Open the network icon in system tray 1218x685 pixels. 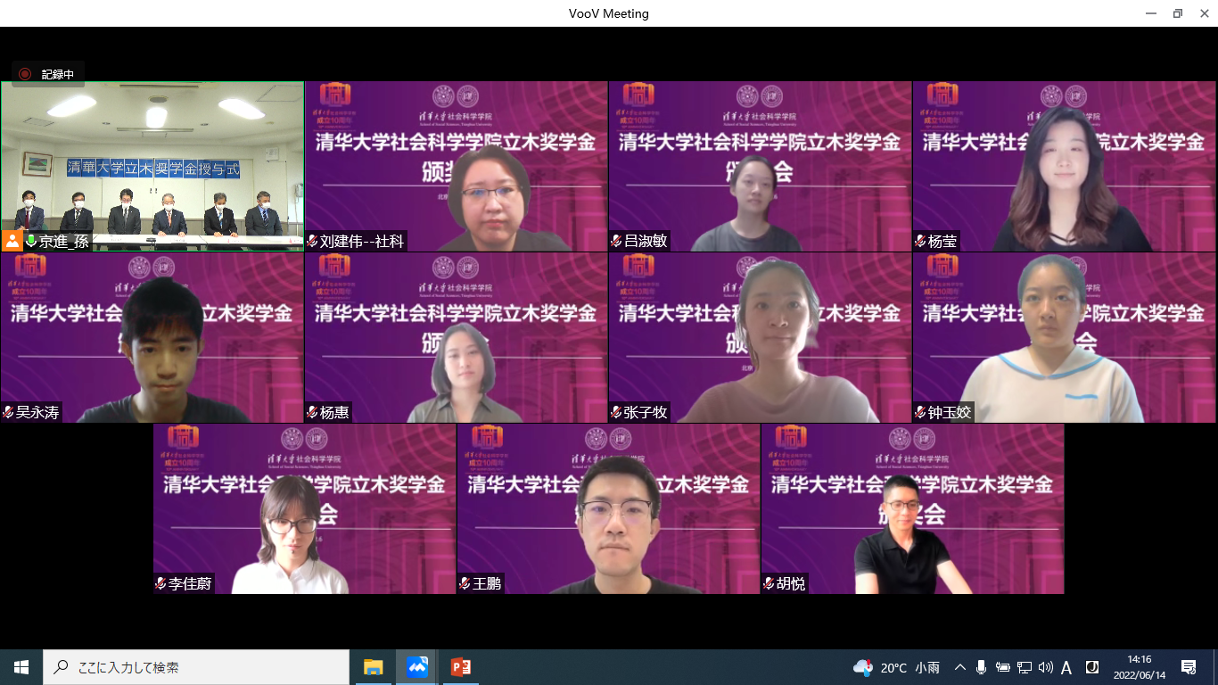[1025, 667]
